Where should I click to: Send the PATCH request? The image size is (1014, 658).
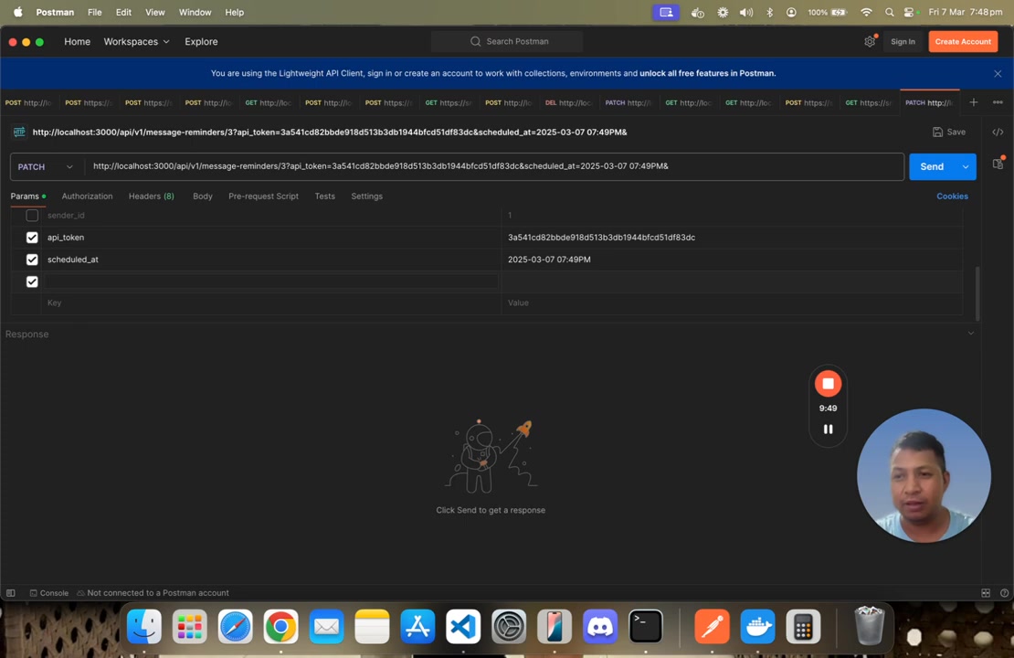[x=932, y=167]
